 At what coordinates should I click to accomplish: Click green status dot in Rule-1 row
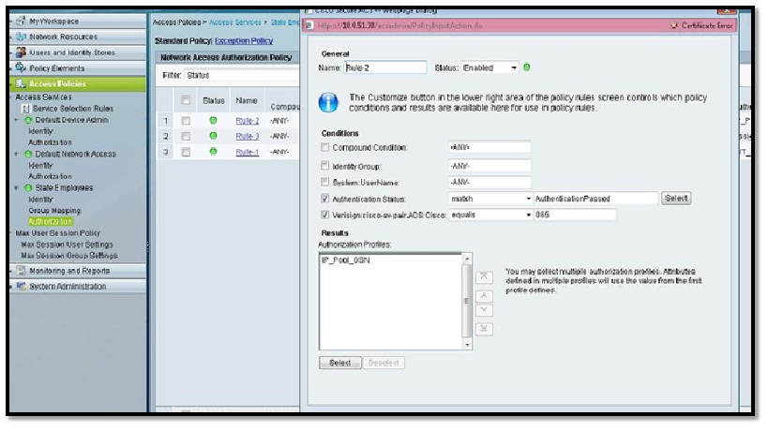point(213,152)
